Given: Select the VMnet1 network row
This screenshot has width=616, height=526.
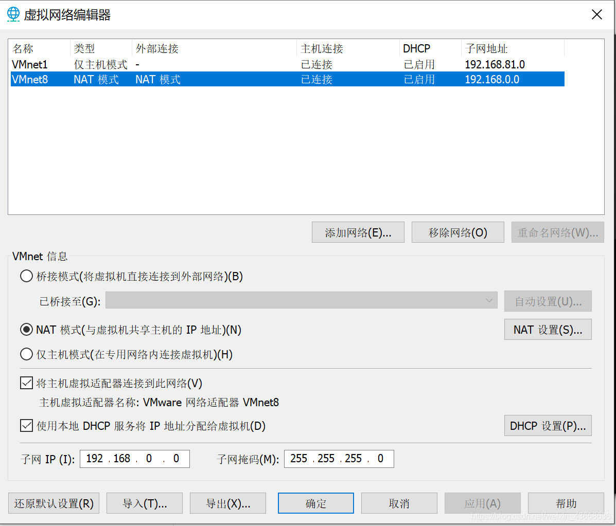Looking at the screenshot, I should pyautogui.click(x=288, y=64).
